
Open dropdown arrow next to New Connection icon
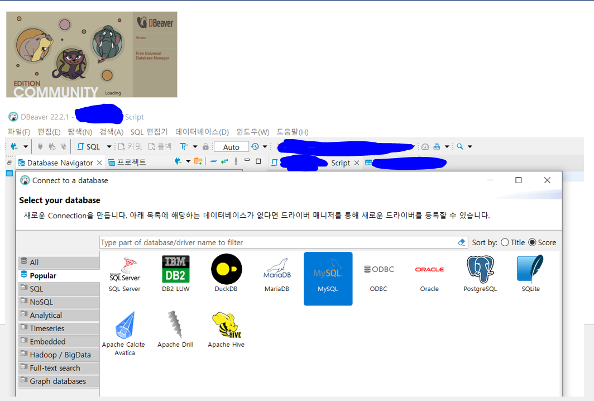click(x=26, y=146)
